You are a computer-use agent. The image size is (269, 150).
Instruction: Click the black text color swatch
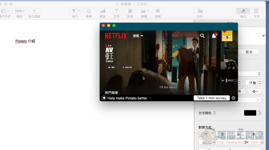click(250, 113)
